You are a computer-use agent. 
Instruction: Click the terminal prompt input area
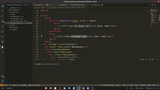[58, 64]
